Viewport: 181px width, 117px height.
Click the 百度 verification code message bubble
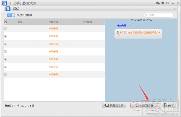138,34
